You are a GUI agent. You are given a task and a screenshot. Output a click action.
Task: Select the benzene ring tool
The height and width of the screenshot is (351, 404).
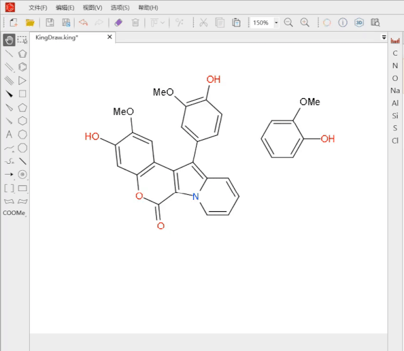(22, 67)
